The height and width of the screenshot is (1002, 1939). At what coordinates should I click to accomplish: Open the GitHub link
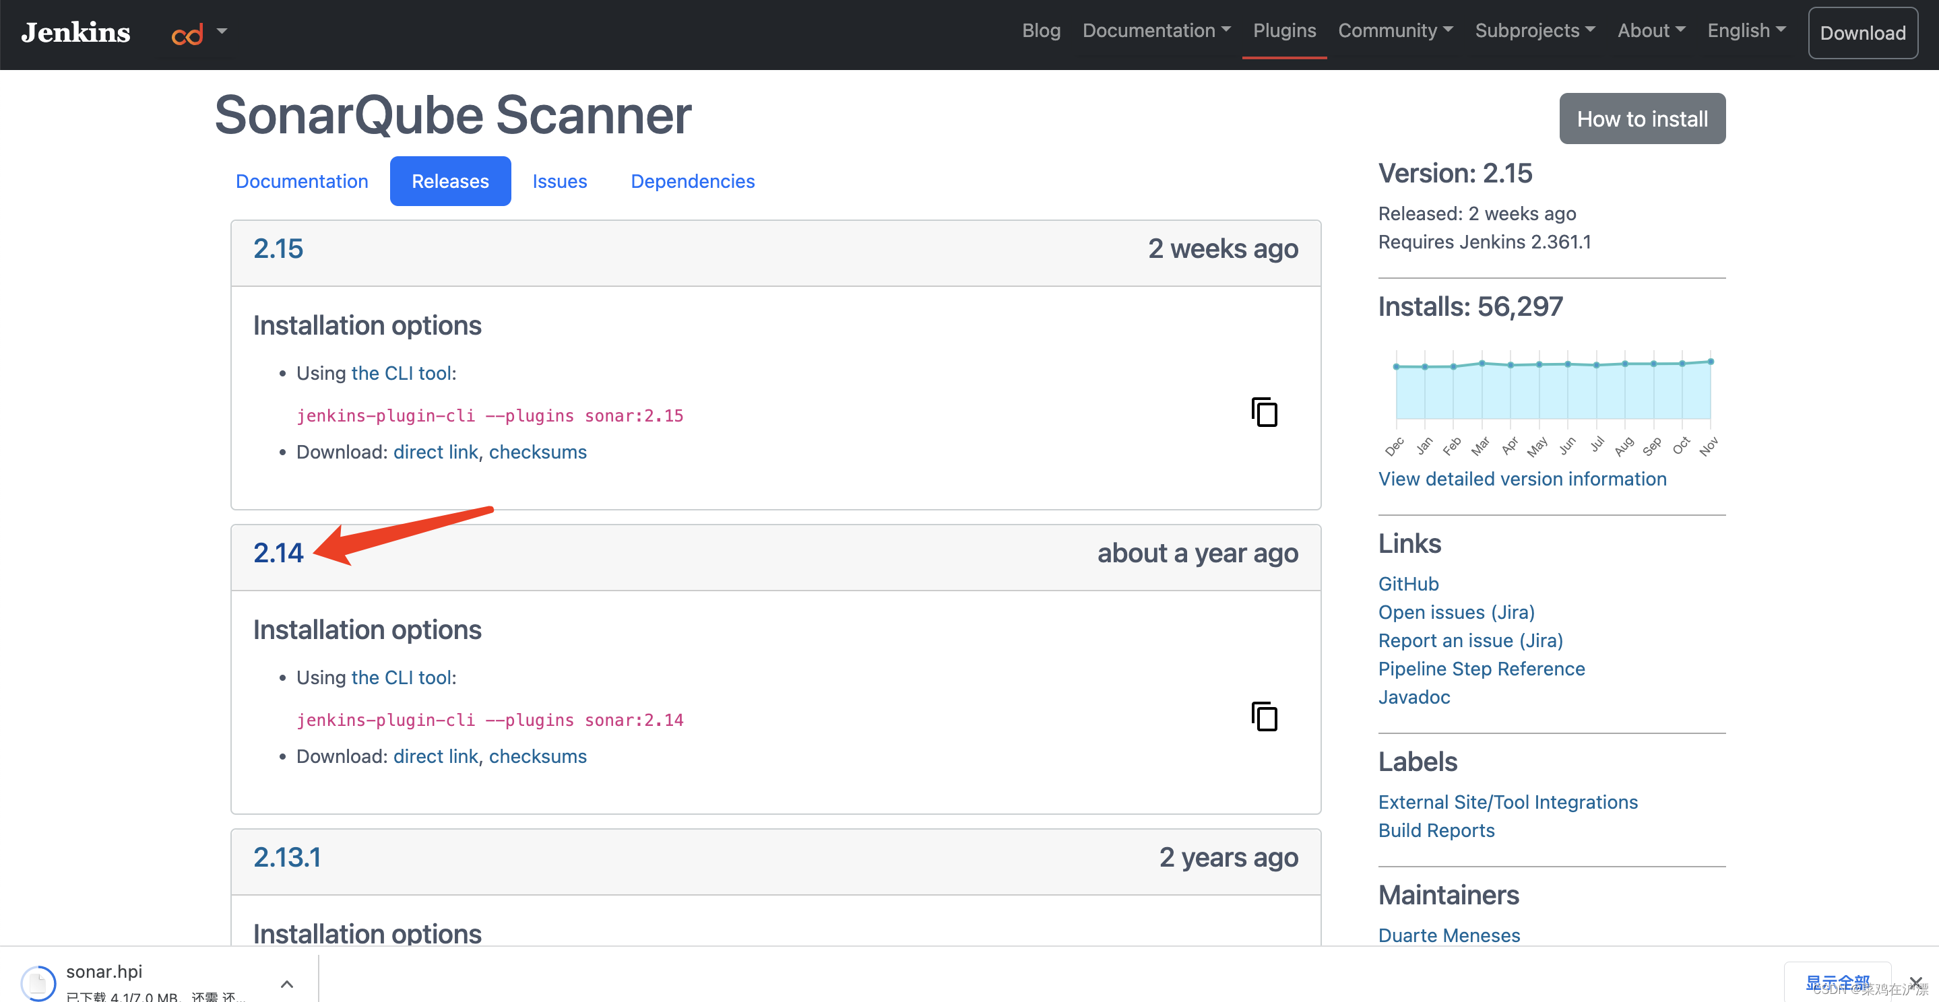[x=1407, y=584]
